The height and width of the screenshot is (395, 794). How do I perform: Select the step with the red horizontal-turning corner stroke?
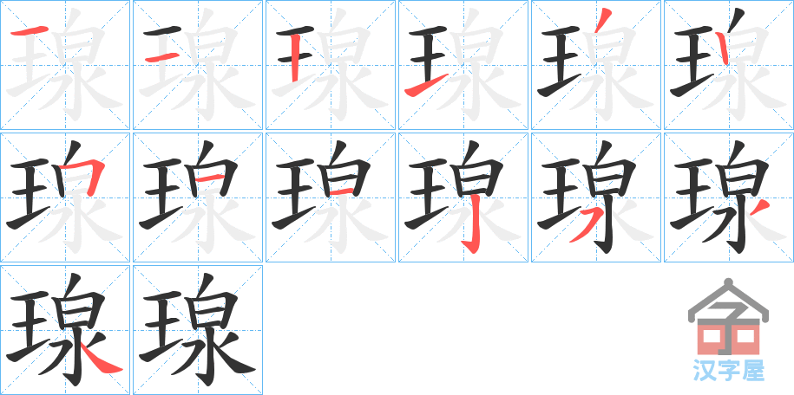65,197
